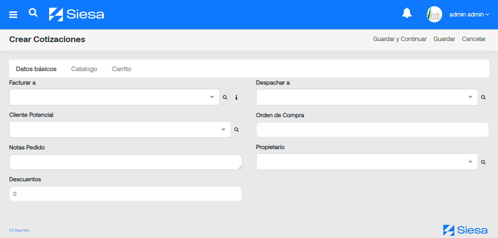Click the Cliente Potencial search magnifier
Viewport: 498px width, 238px height.
click(236, 130)
